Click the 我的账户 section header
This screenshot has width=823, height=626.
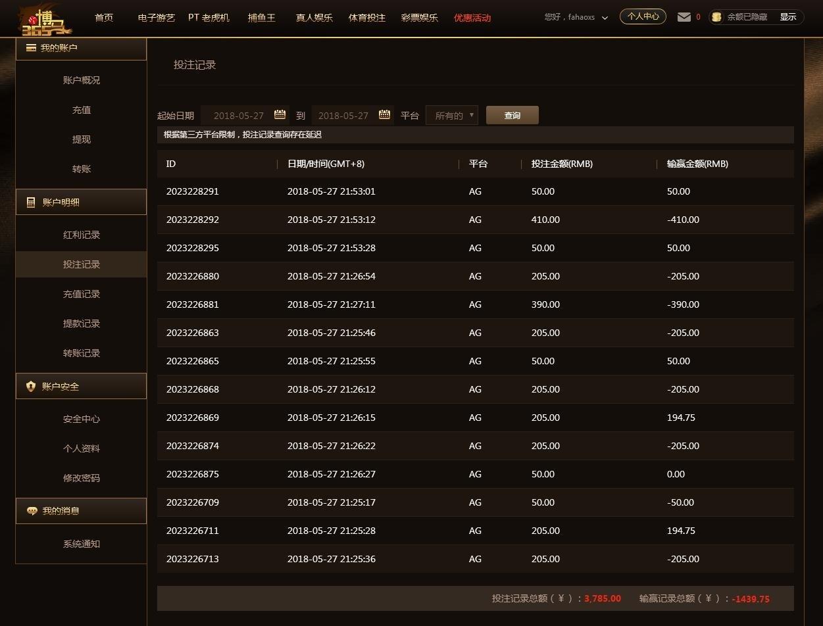pyautogui.click(x=81, y=48)
